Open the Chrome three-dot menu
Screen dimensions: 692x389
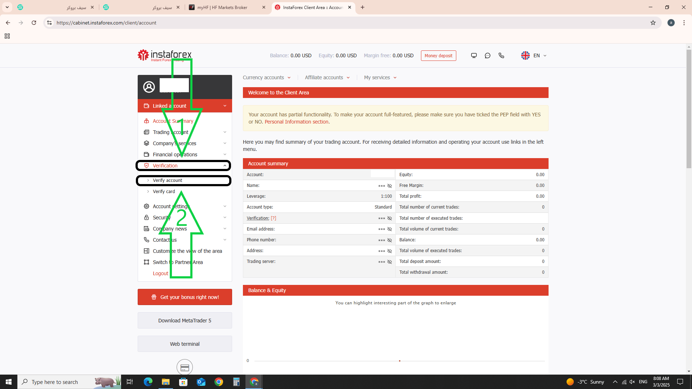tap(684, 23)
